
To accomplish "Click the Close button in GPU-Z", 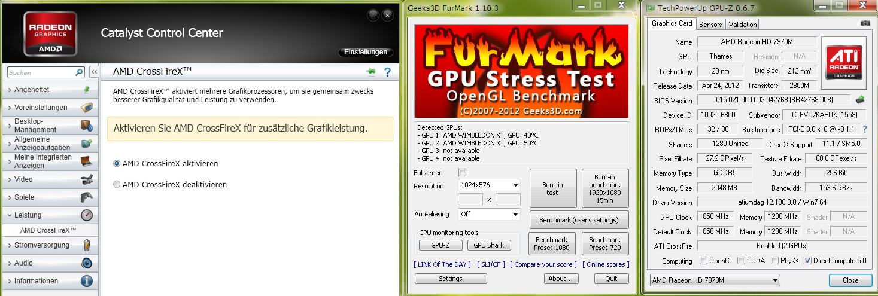I will 850,280.
